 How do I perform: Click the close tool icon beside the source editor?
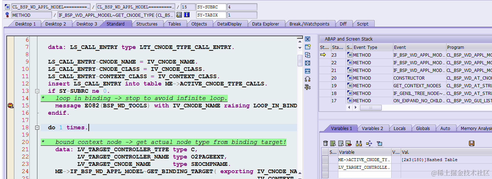coord(308,39)
